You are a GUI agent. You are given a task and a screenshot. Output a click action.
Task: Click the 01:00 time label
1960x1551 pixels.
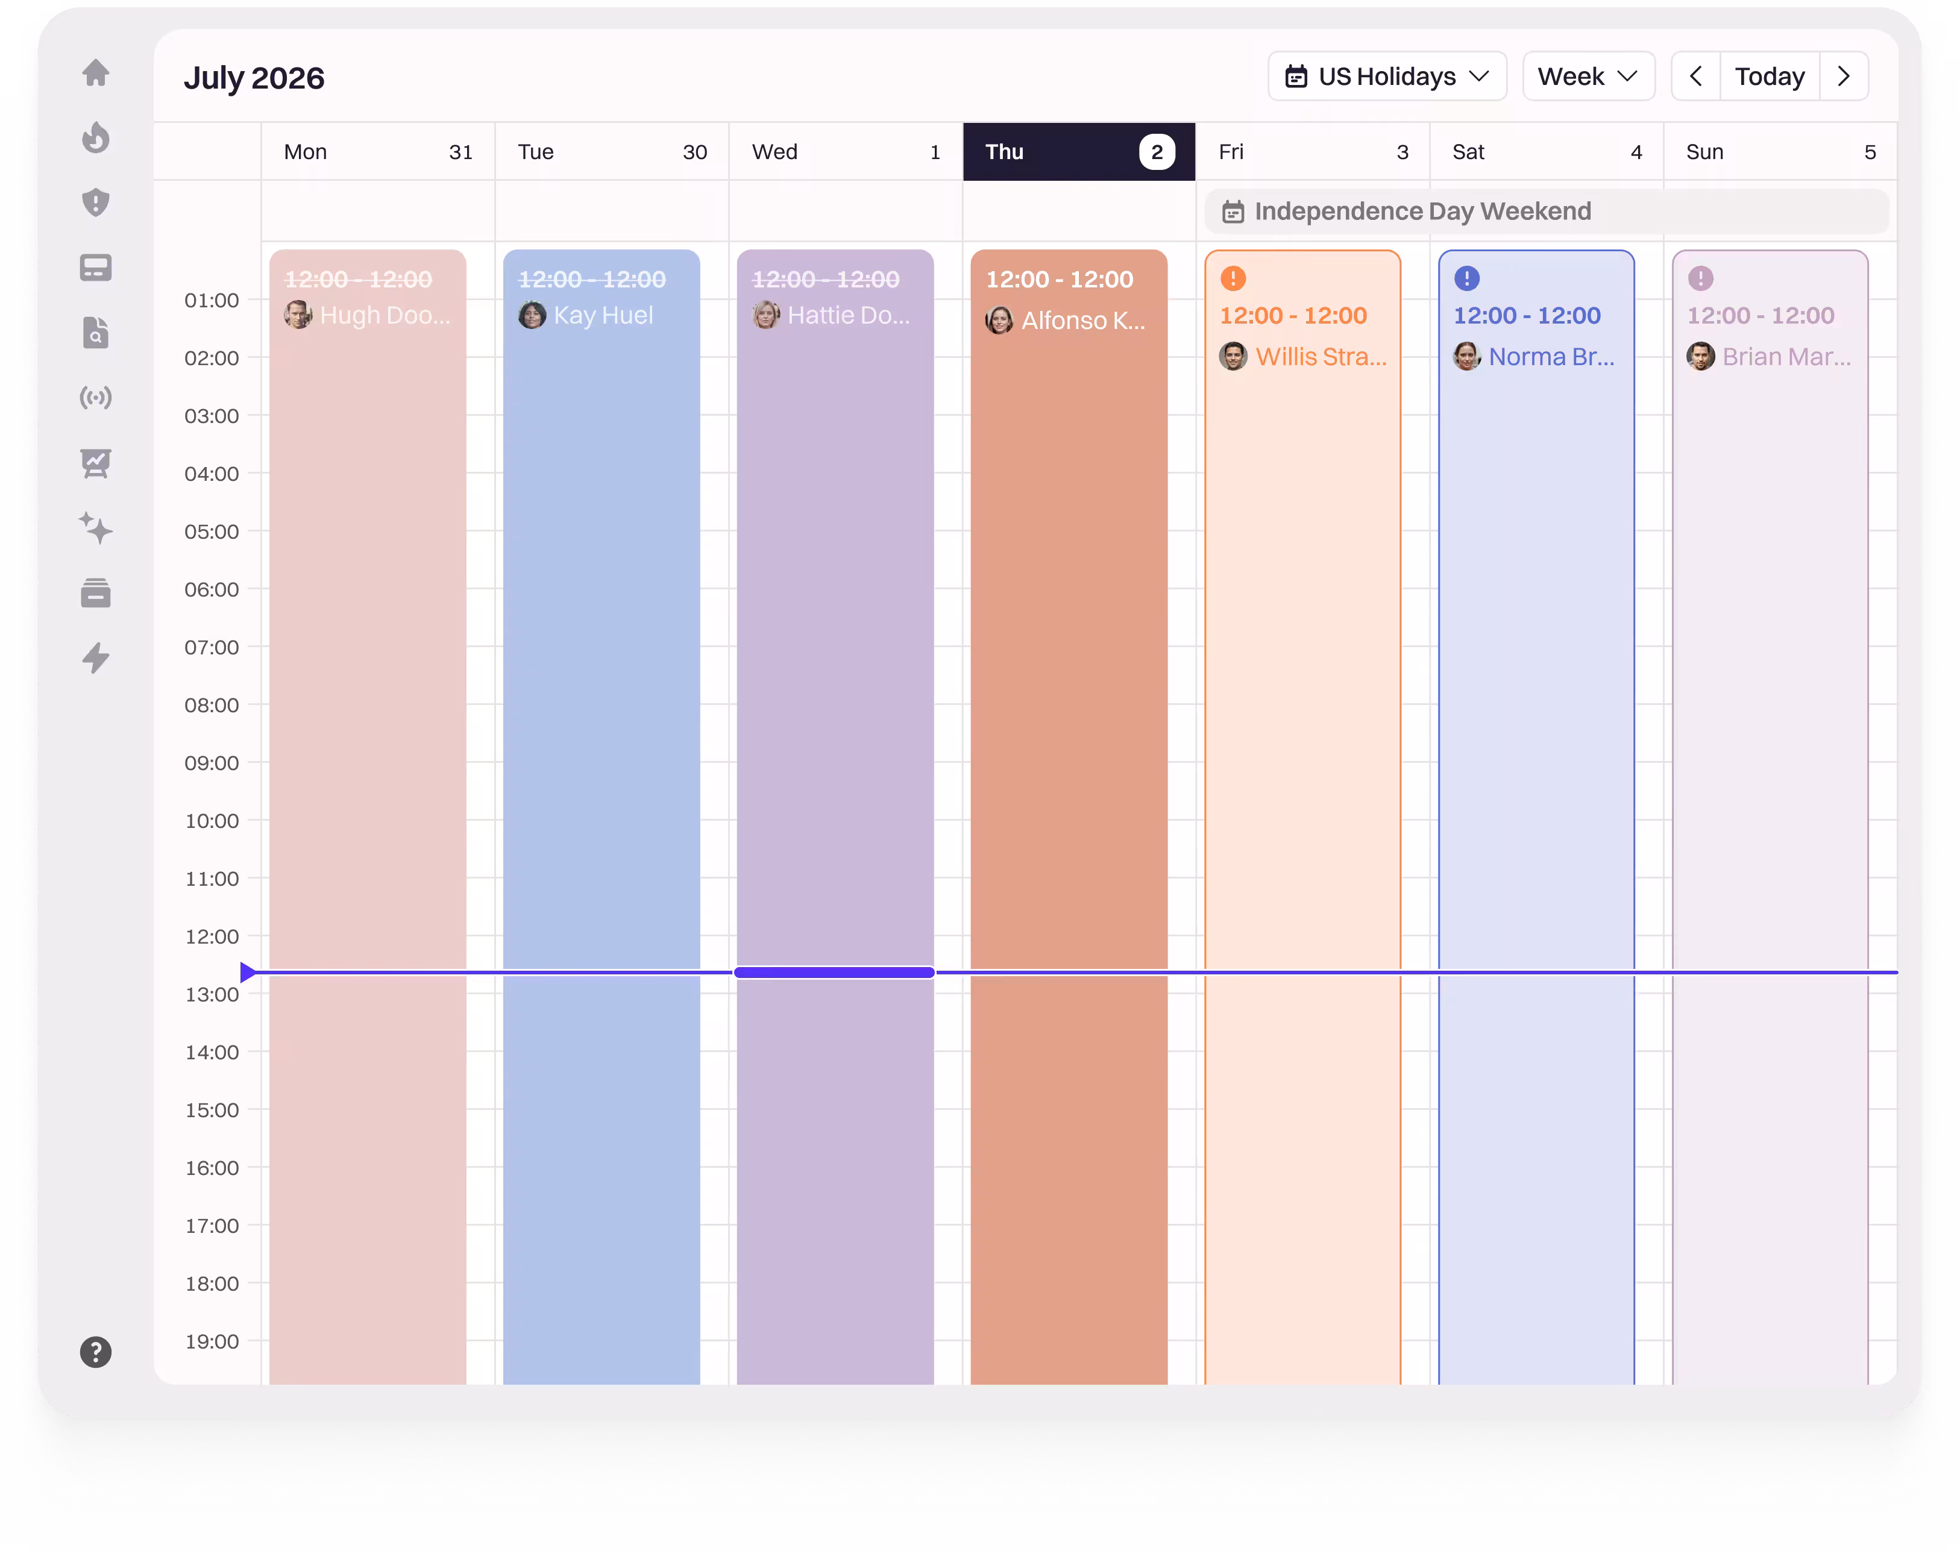point(212,301)
